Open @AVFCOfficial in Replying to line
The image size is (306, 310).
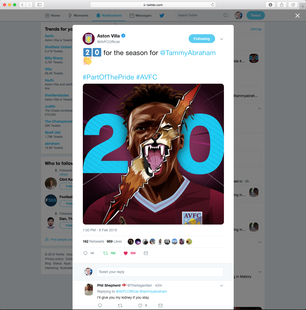[127, 291]
